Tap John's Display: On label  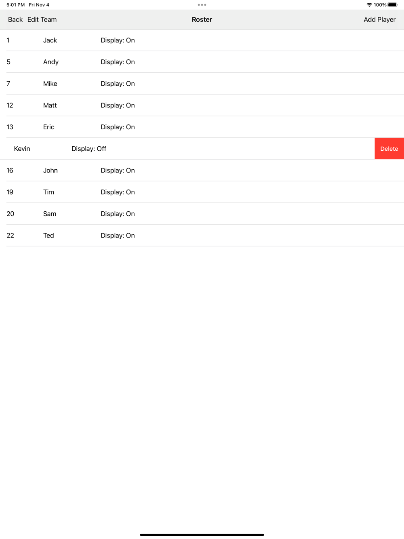(x=118, y=171)
